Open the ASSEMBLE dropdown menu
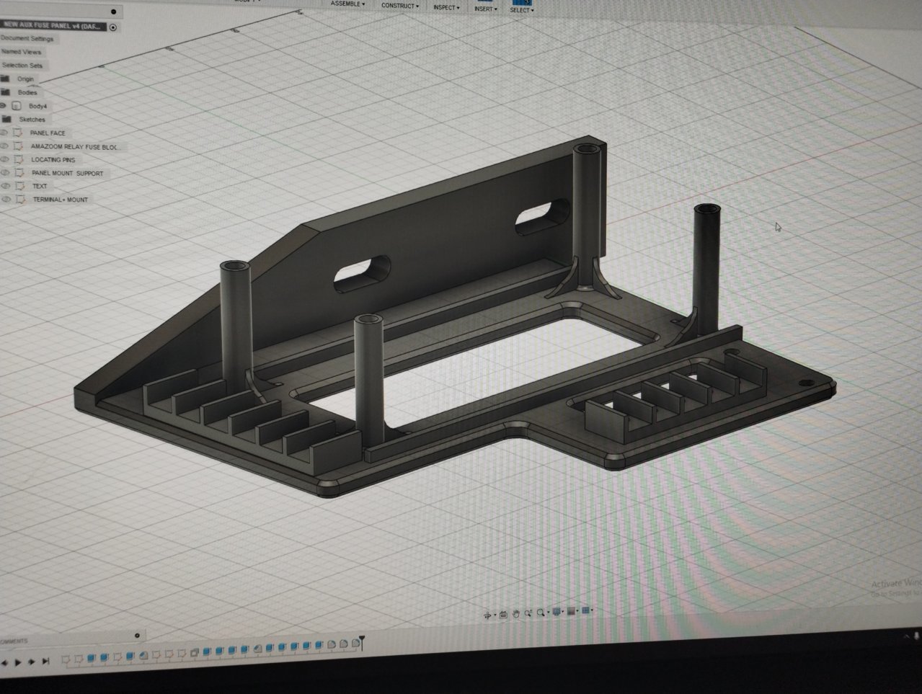 pos(347,4)
